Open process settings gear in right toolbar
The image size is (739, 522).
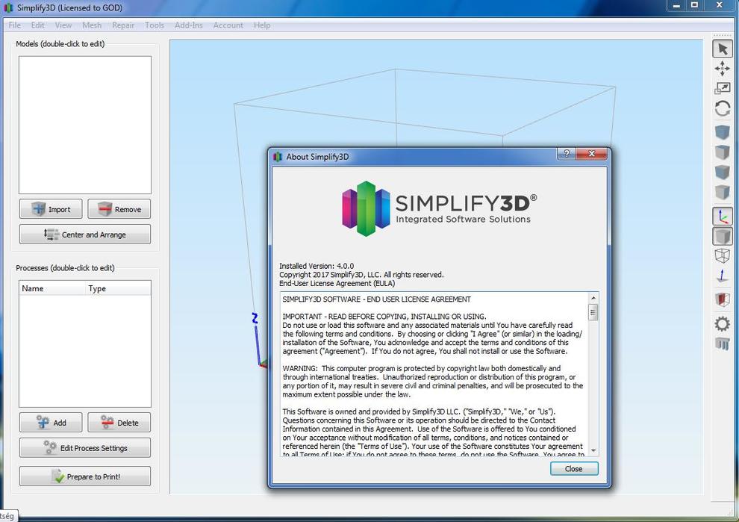pos(722,324)
